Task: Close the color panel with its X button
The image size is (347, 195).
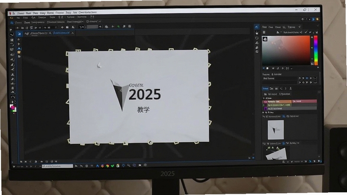Action: click(x=299, y=27)
